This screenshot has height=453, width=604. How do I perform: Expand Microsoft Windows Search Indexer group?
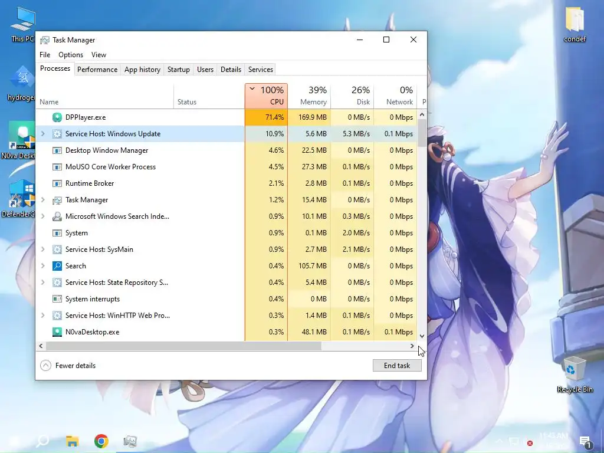click(x=43, y=216)
